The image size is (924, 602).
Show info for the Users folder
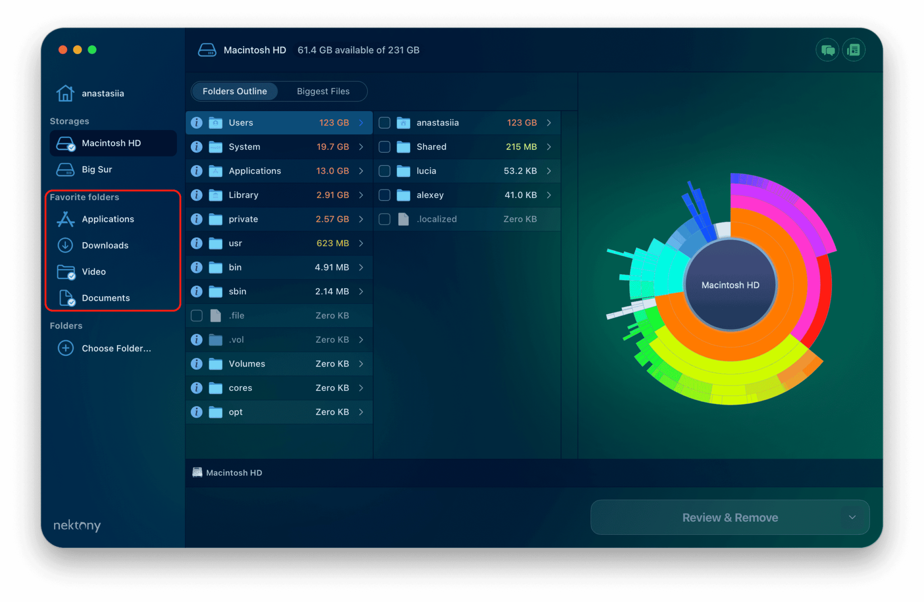pos(196,122)
